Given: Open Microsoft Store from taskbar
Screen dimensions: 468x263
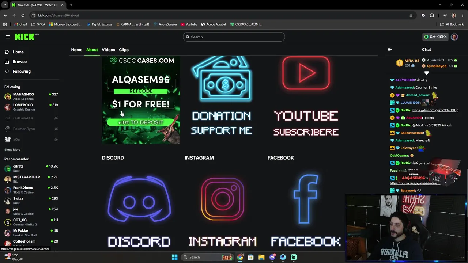Looking at the screenshot, I should (251, 257).
